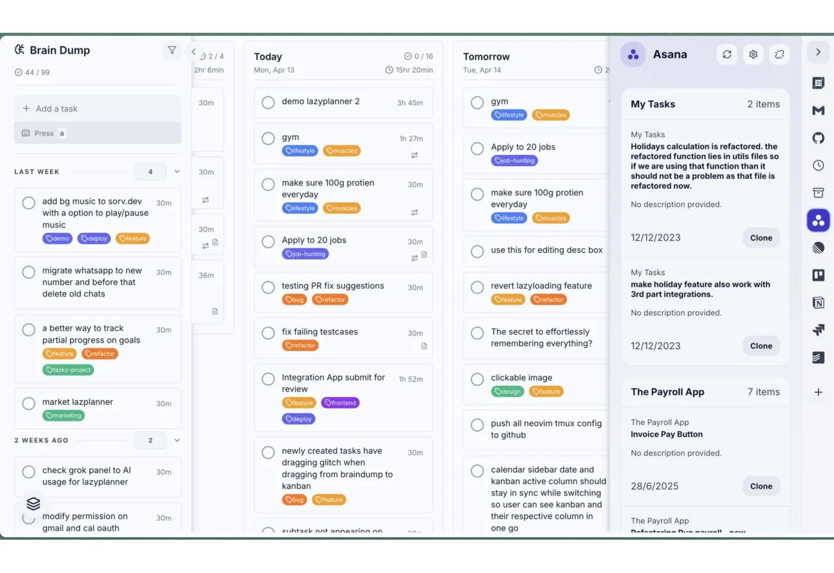
Task: Open Asana integration settings gear
Action: coord(753,54)
